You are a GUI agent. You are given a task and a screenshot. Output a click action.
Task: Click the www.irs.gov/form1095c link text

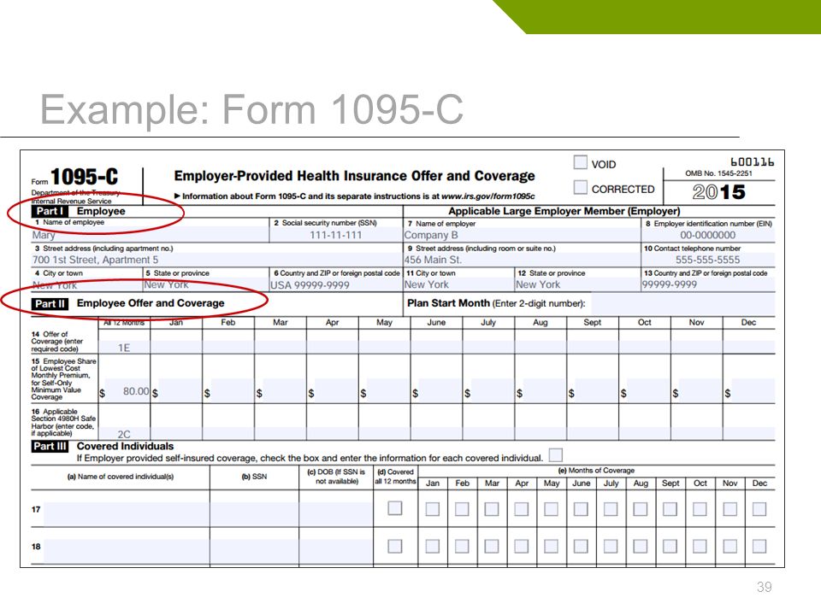(x=488, y=196)
